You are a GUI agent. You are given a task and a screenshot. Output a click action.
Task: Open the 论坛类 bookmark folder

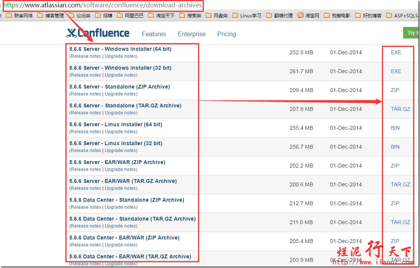point(80,15)
